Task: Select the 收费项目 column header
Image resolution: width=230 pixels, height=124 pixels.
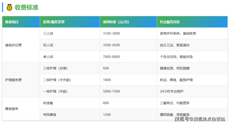Action: (12, 22)
